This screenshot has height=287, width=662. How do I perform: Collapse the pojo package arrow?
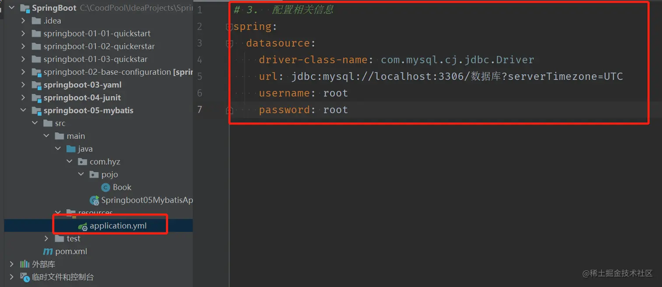[x=81, y=175]
